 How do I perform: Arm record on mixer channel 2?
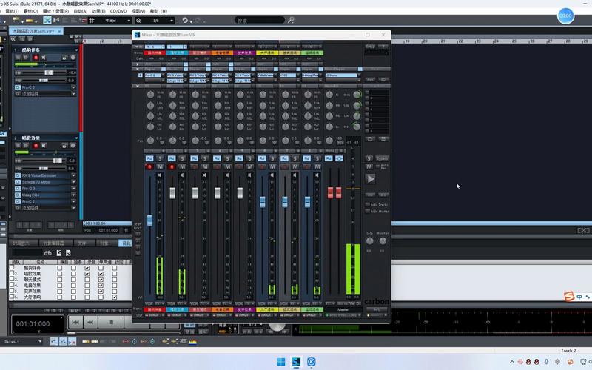[x=172, y=166]
